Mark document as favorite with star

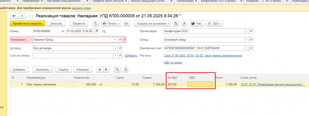point(31,16)
